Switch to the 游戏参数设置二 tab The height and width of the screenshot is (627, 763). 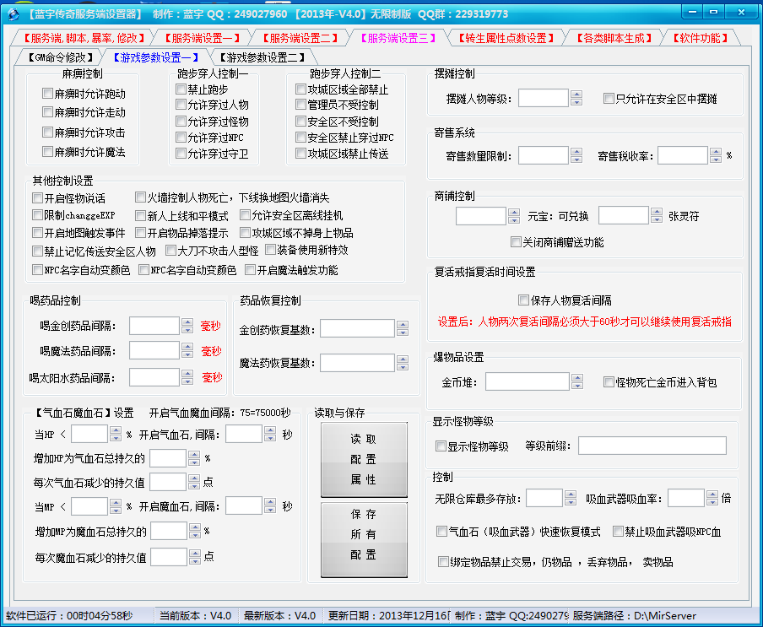[262, 57]
